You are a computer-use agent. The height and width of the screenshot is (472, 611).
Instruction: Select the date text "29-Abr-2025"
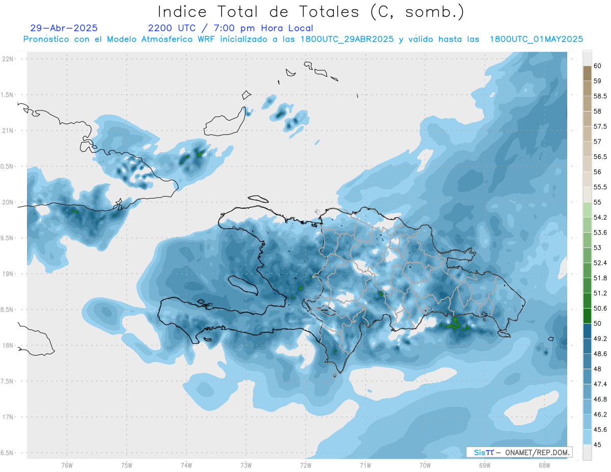point(64,28)
